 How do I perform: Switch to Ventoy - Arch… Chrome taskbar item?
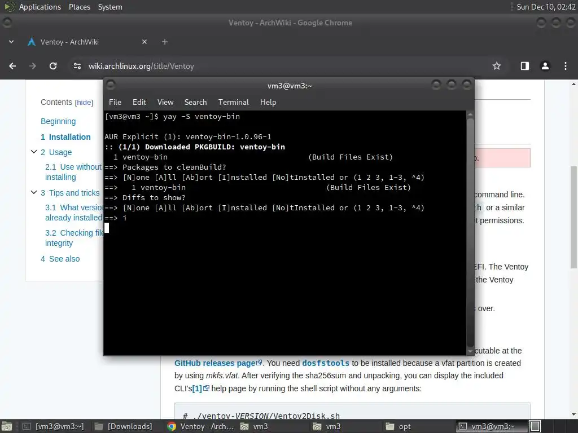point(201,426)
